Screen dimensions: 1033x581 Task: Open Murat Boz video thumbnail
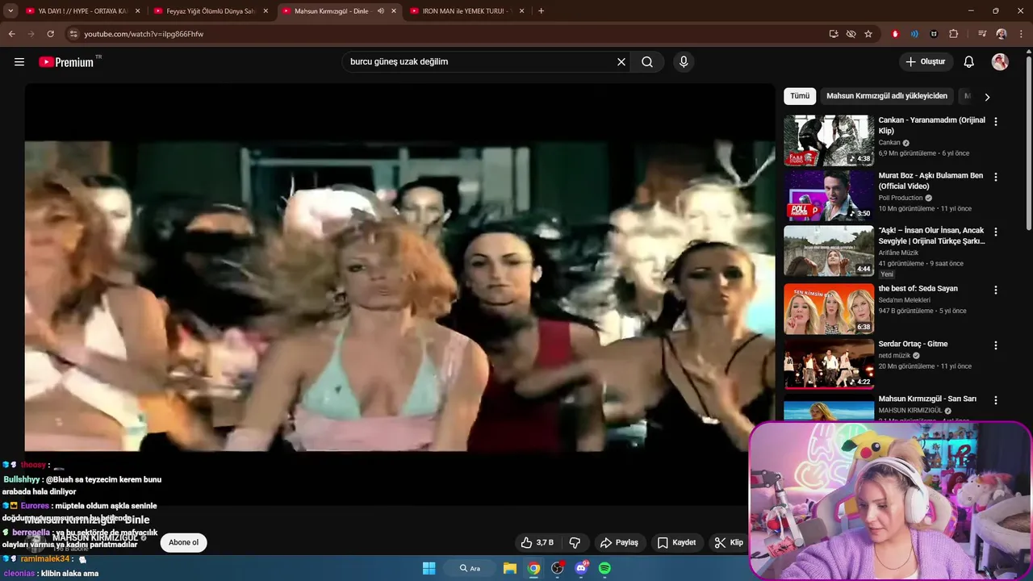829,195
